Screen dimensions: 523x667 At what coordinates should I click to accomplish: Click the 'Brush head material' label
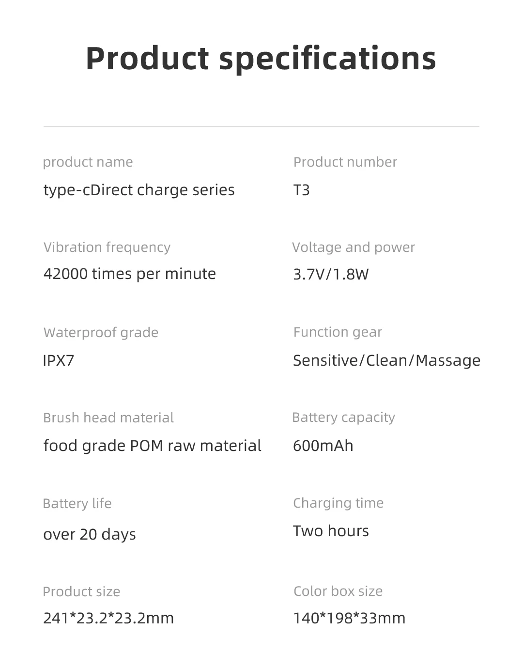coord(108,418)
